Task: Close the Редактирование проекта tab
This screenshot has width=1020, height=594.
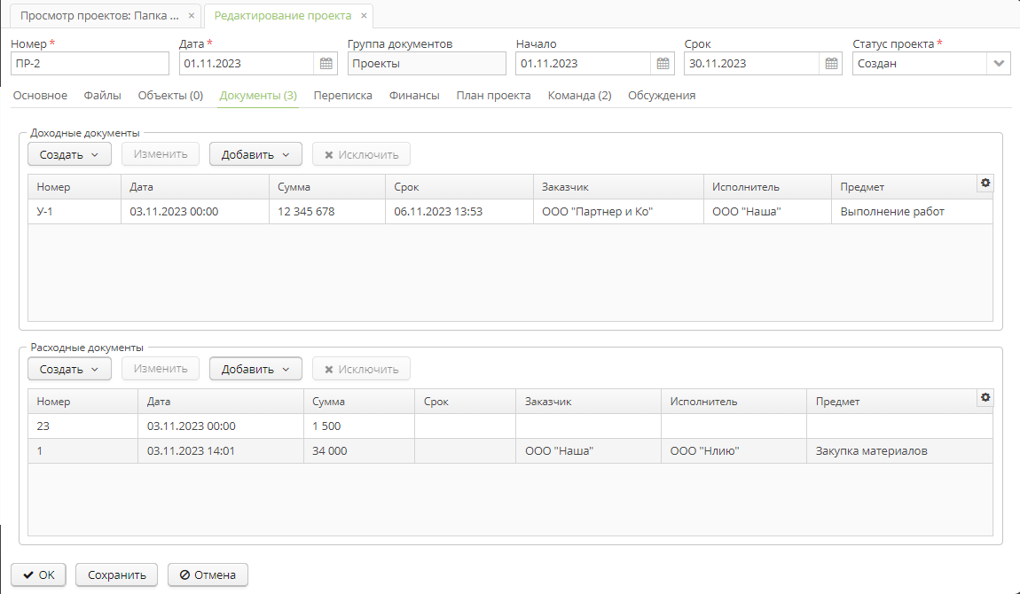Action: tap(364, 16)
